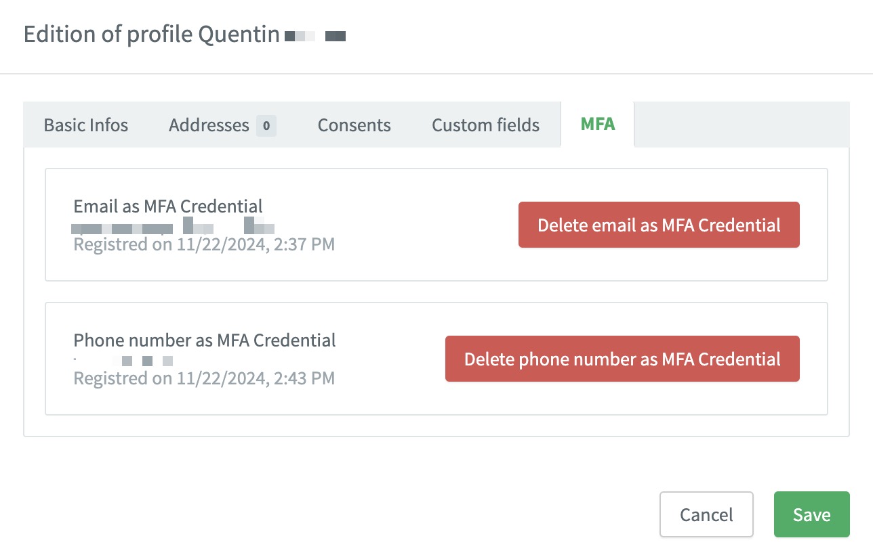Image resolution: width=873 pixels, height=559 pixels.
Task: Switch to the Basic Infos tab
Action: (x=86, y=125)
